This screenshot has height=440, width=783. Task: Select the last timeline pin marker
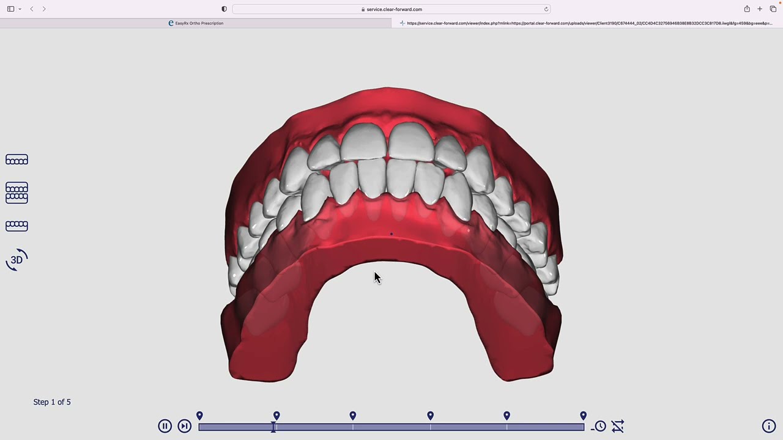click(583, 416)
